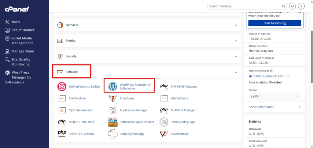313x148 pixels.
Task: Collapse the Software section chevron
Action: [x=236, y=72]
